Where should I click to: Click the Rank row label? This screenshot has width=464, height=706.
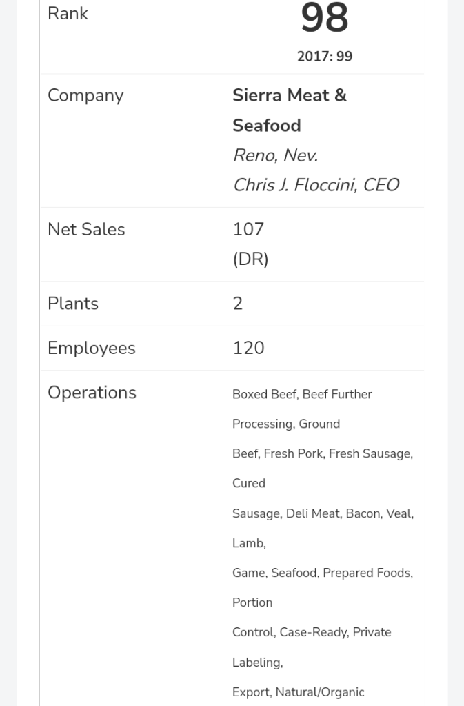(x=68, y=14)
